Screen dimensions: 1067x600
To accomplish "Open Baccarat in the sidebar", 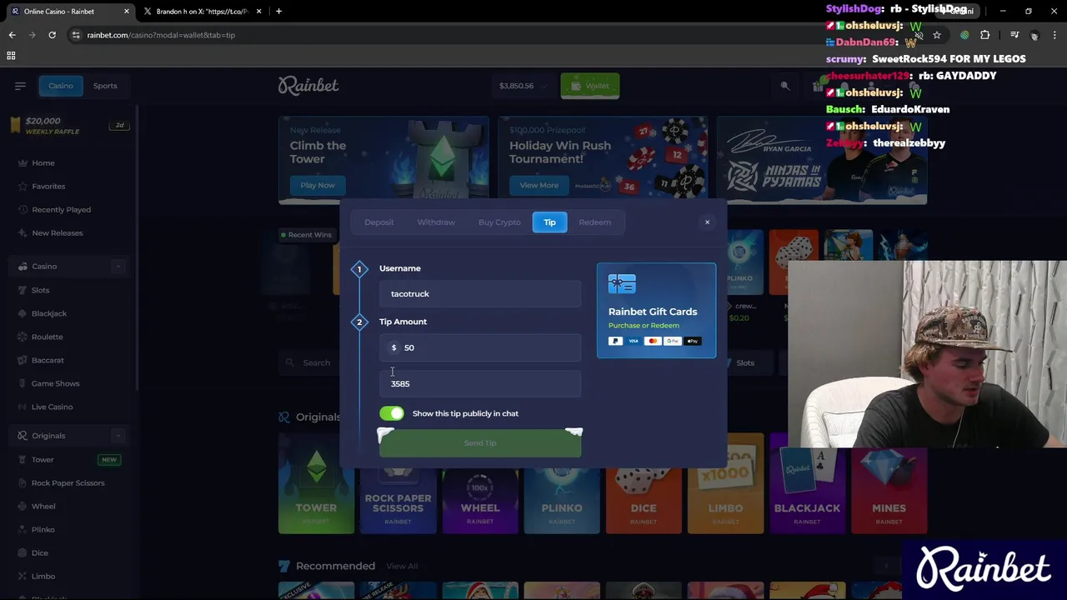I will point(47,360).
